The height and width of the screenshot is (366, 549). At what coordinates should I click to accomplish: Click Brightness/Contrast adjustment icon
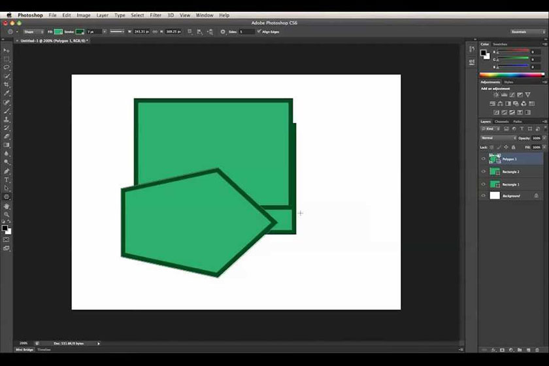[x=496, y=95]
